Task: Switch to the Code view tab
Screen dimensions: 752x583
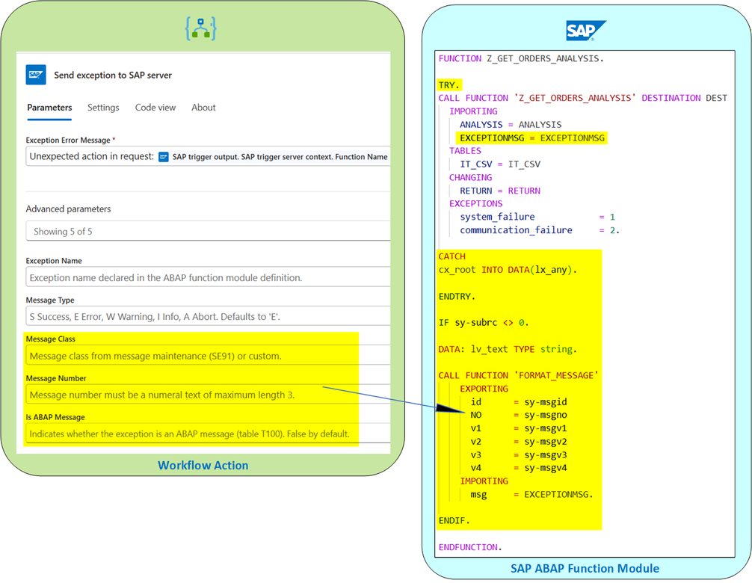Action: pos(155,108)
